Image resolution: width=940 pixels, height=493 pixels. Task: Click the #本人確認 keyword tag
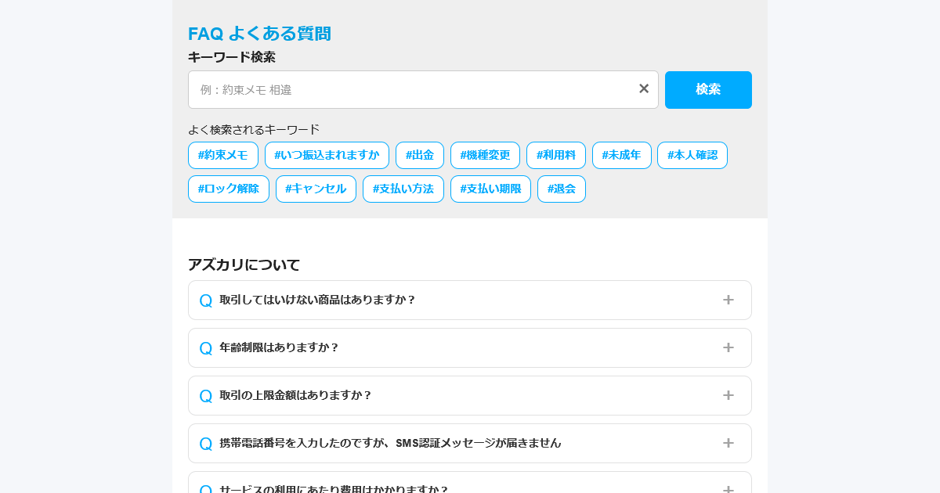tap(692, 155)
